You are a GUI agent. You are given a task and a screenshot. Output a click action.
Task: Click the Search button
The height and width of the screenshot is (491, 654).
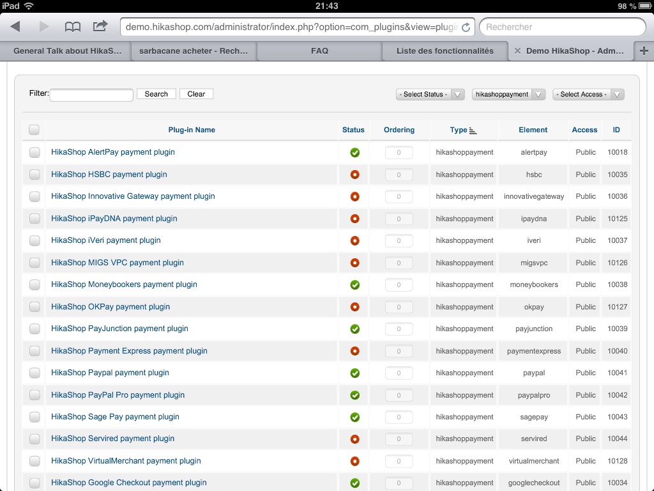point(156,94)
